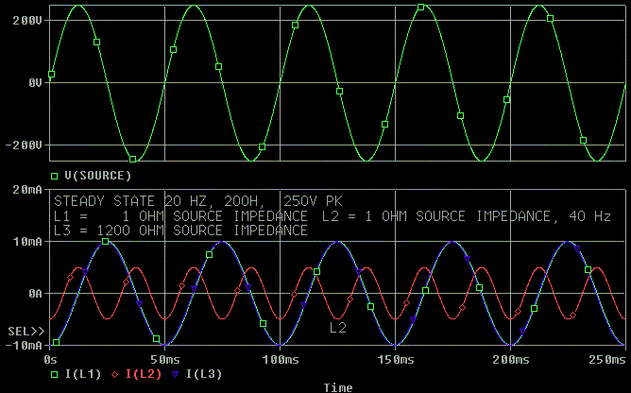
Task: Click the floating L2 label inside lower plot
Action: [338, 328]
